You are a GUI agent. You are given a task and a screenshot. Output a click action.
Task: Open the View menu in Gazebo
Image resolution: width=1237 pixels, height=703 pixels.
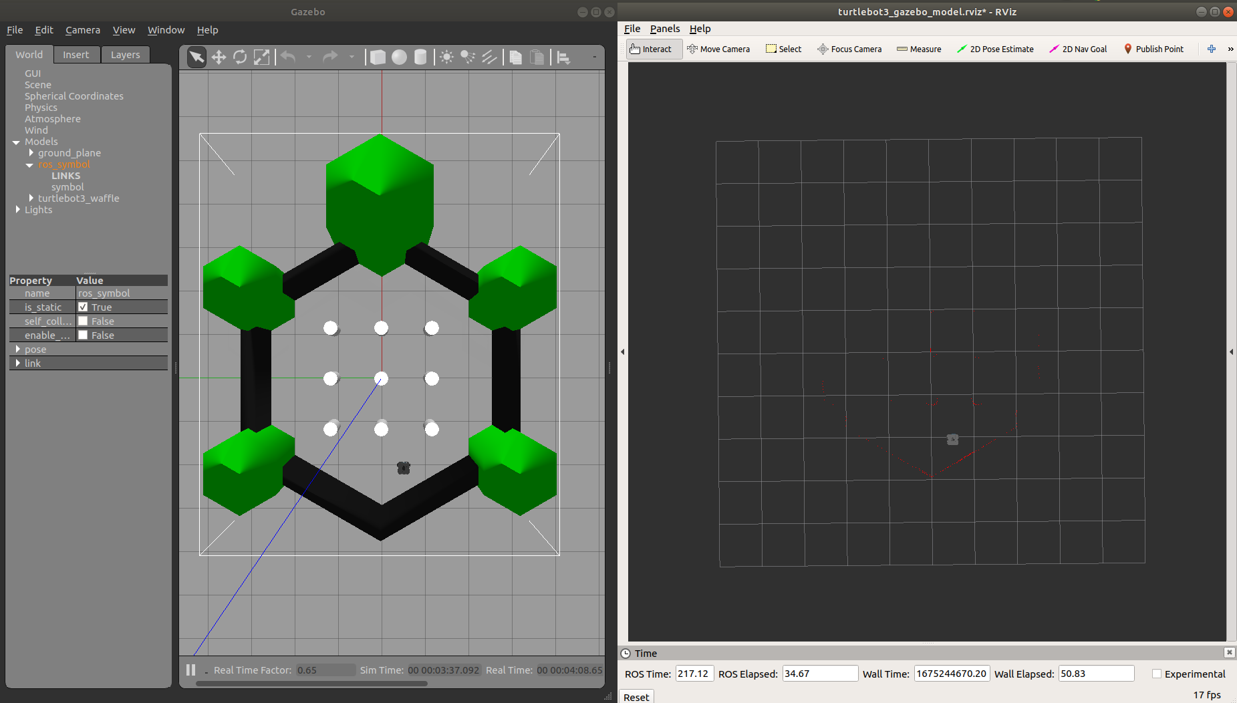[x=124, y=30]
